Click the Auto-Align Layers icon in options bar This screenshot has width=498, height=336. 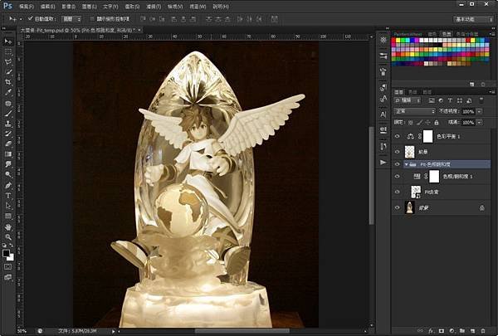click(x=275, y=19)
